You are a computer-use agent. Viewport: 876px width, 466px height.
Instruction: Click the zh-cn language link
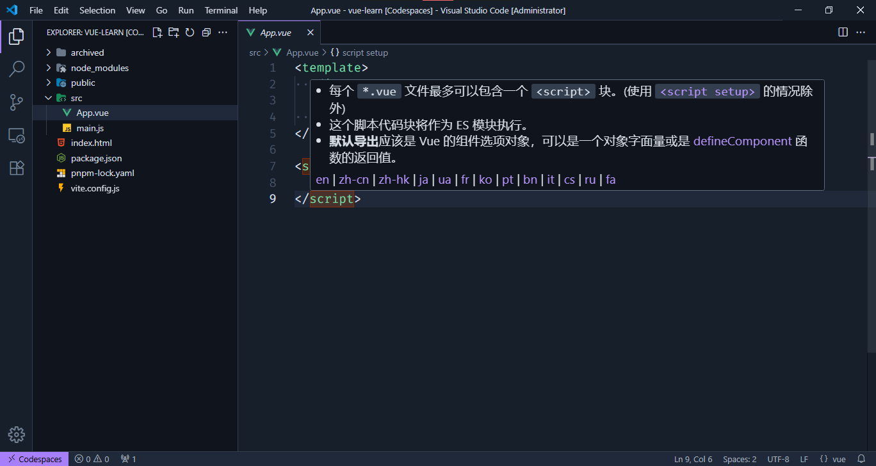coord(353,179)
